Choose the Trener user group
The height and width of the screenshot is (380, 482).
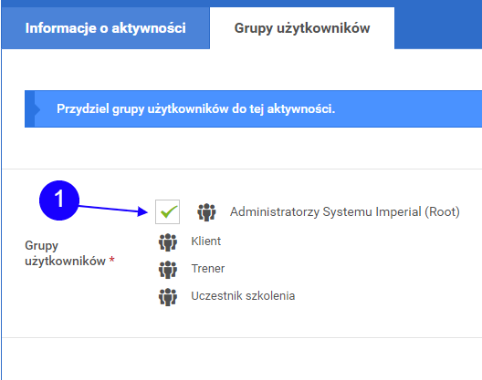(x=208, y=268)
